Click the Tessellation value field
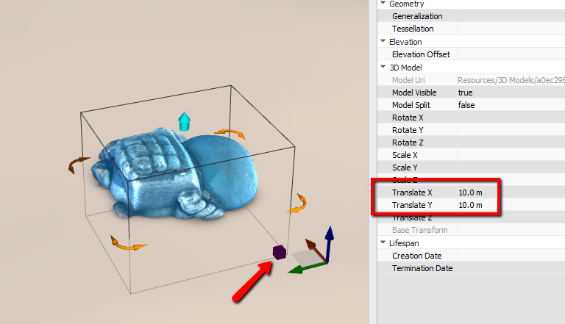Viewport: 565px width, 324px height. (x=511, y=29)
